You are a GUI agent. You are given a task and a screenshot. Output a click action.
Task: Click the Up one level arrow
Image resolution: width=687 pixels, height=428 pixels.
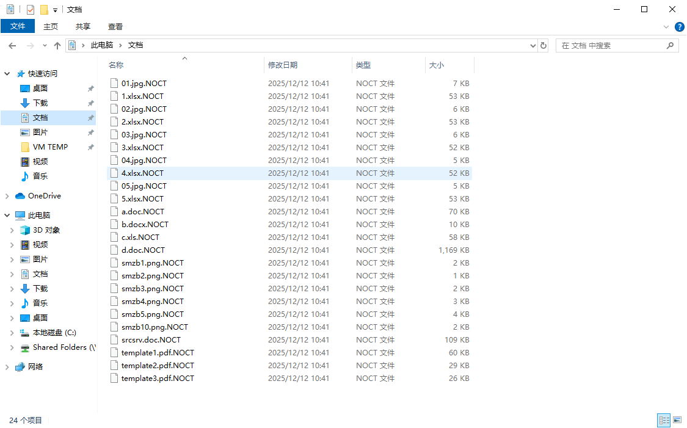57,46
